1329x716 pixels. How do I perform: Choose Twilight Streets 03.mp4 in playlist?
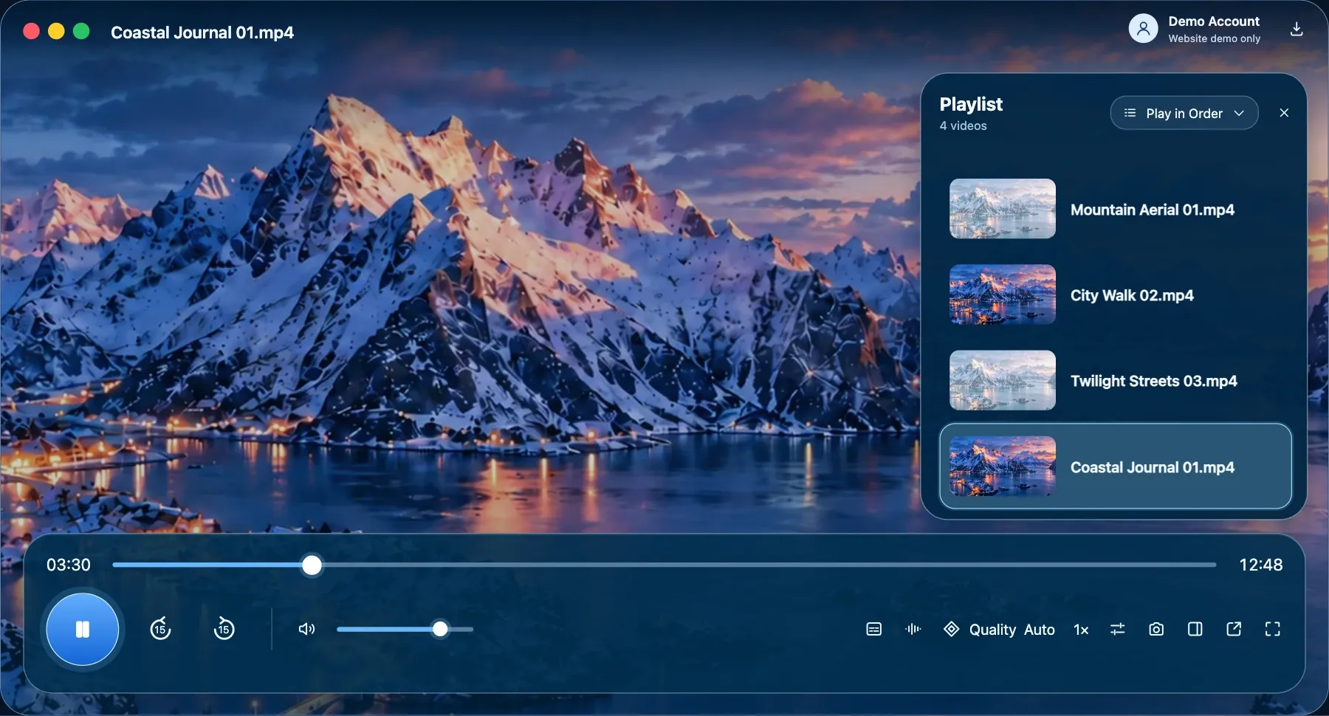tap(1116, 380)
